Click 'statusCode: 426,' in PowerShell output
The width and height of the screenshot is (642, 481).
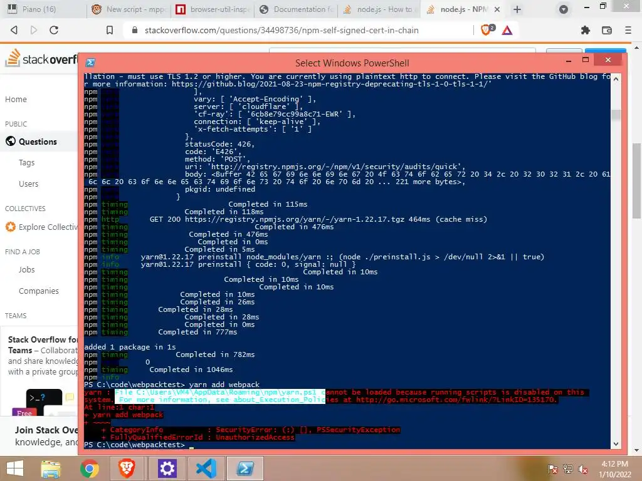(219, 144)
